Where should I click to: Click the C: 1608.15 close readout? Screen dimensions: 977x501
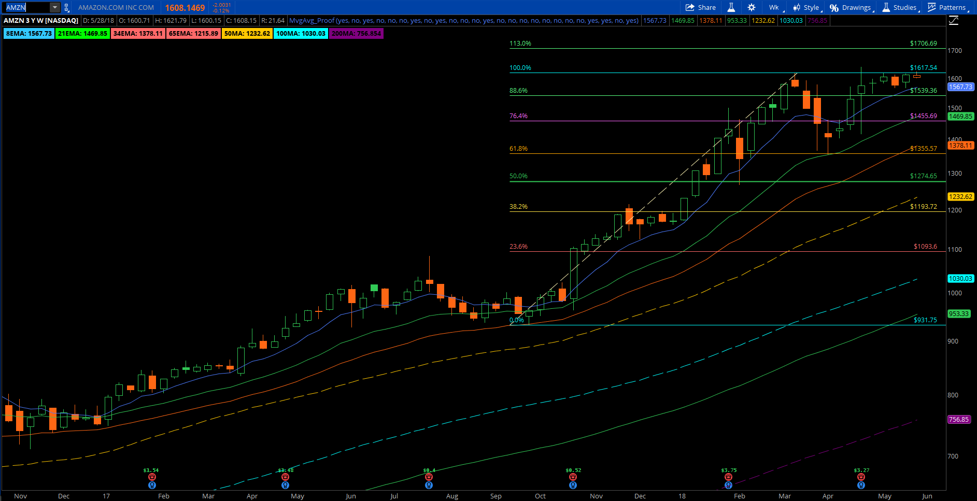[x=242, y=21]
